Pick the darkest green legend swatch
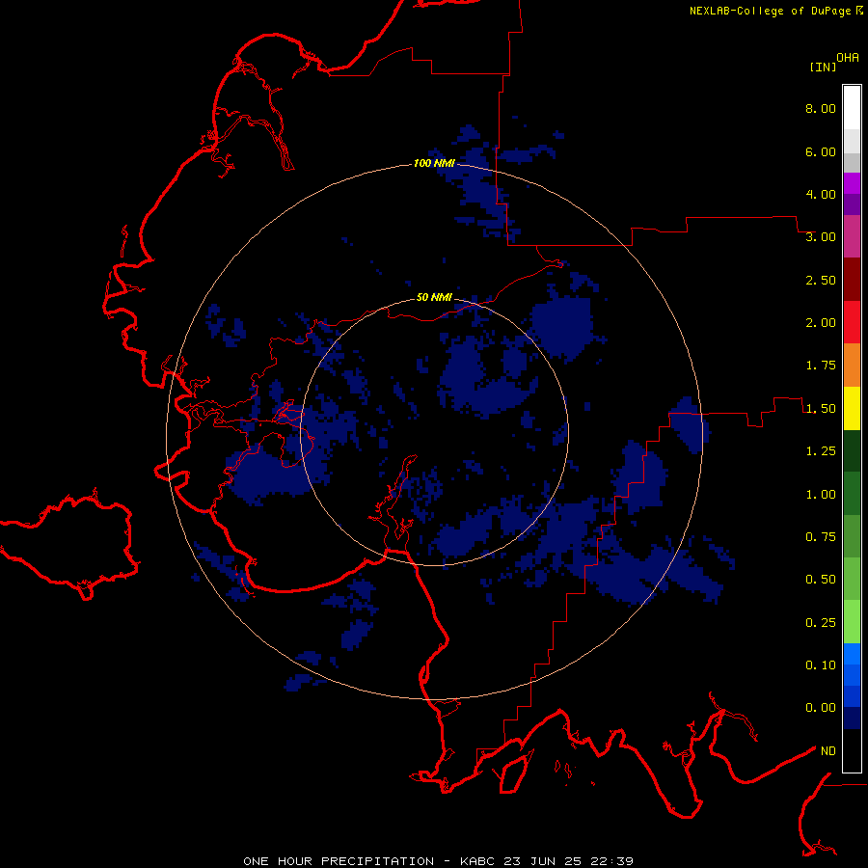Viewport: 868px width, 868px height. (852, 450)
